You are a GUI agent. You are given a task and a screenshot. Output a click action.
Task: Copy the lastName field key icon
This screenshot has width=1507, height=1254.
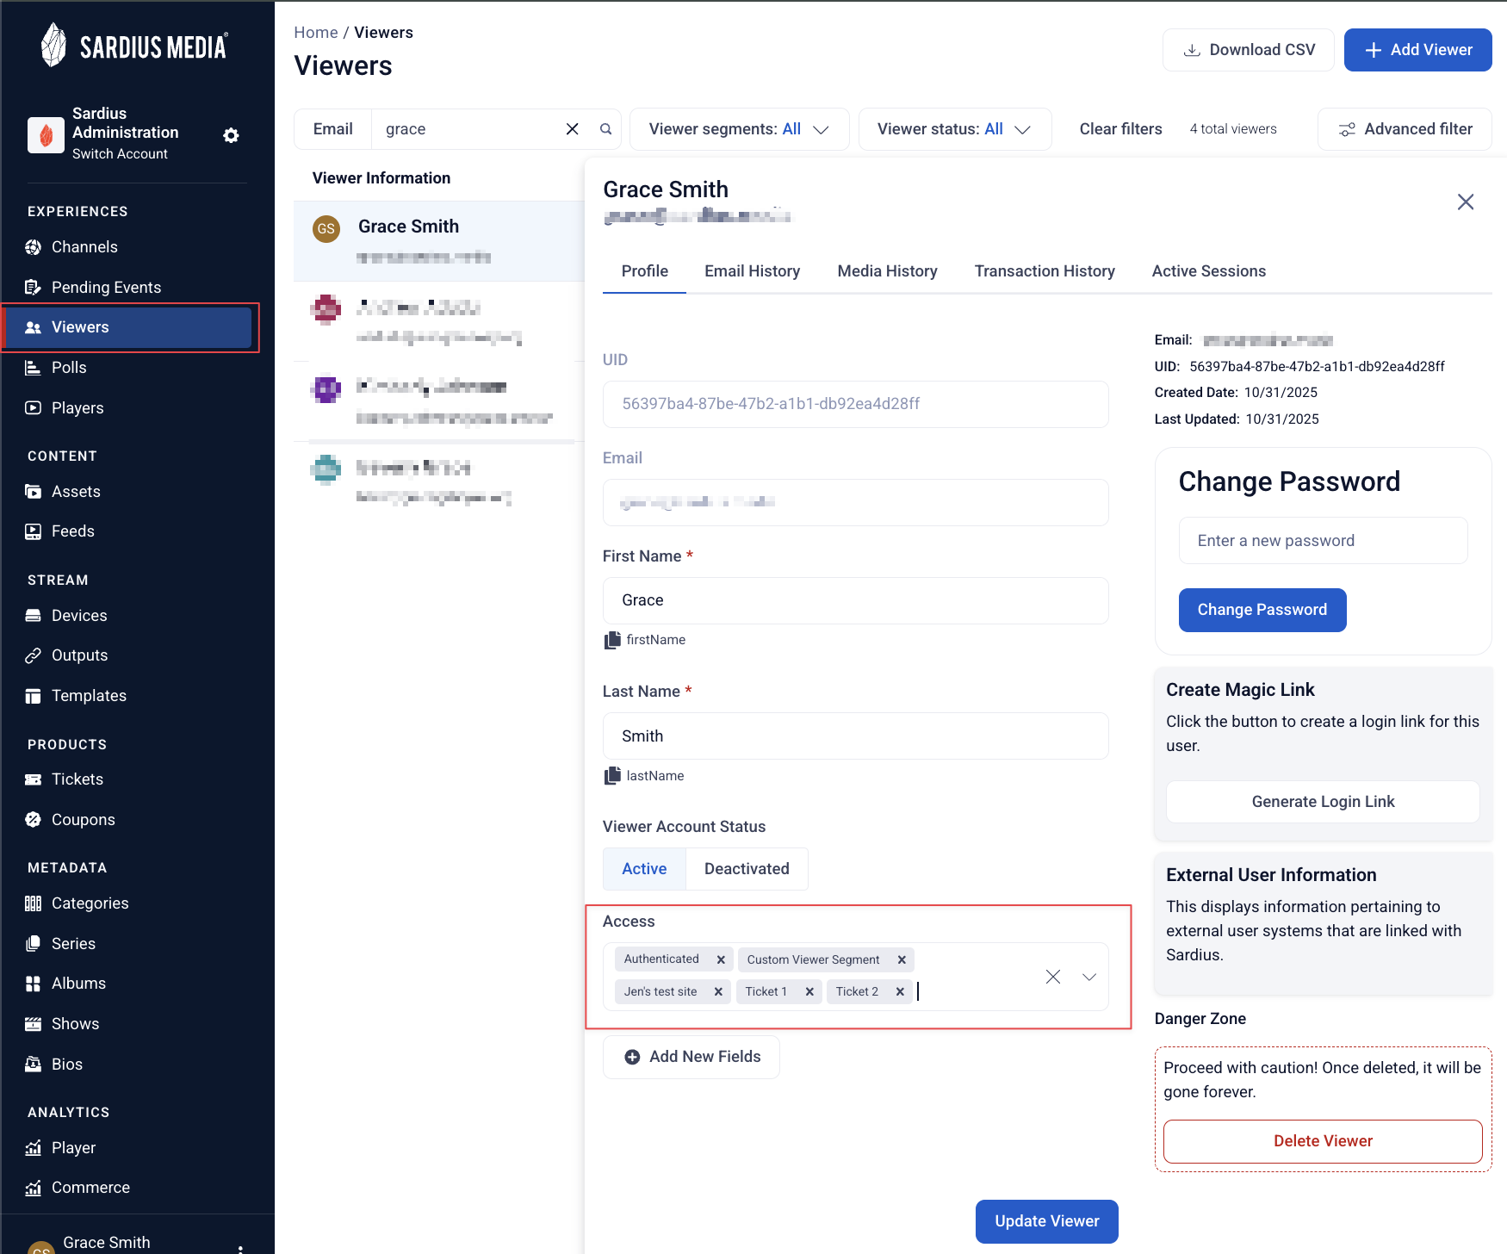[x=612, y=776]
